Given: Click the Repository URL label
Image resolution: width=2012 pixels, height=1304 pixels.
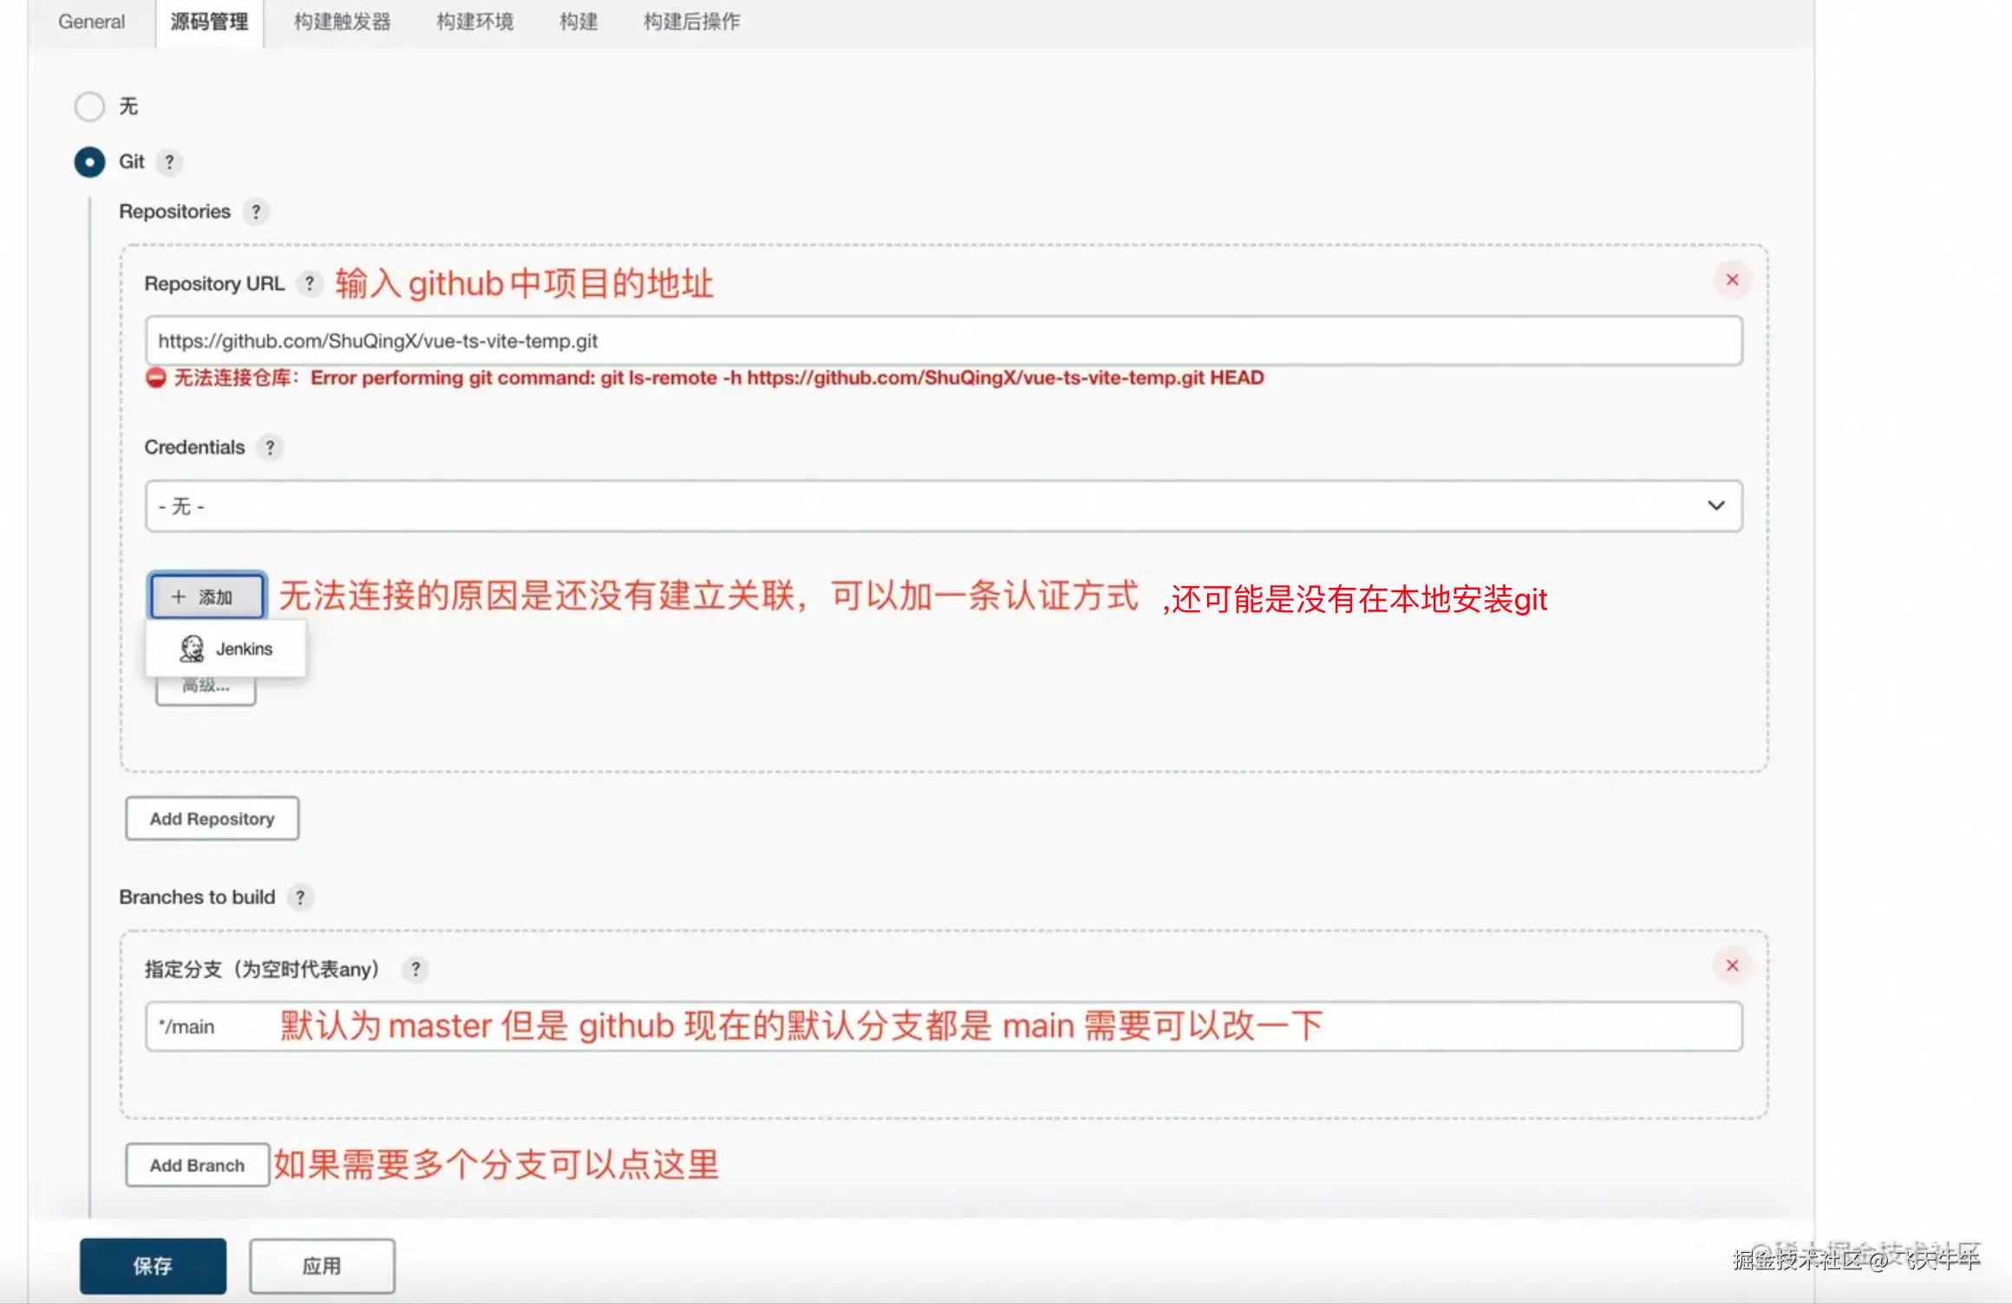Looking at the screenshot, I should [x=214, y=284].
